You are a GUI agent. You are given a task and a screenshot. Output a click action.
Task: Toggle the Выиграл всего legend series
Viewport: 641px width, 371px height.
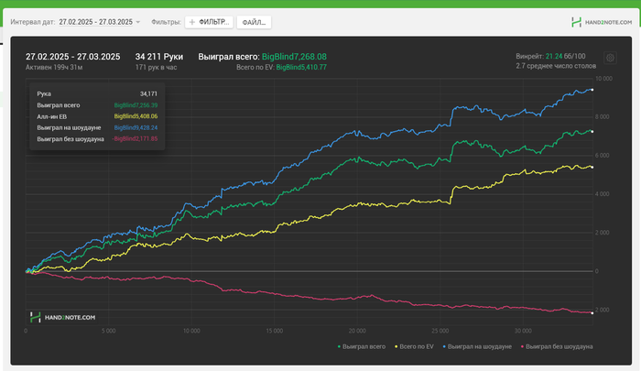(362, 346)
